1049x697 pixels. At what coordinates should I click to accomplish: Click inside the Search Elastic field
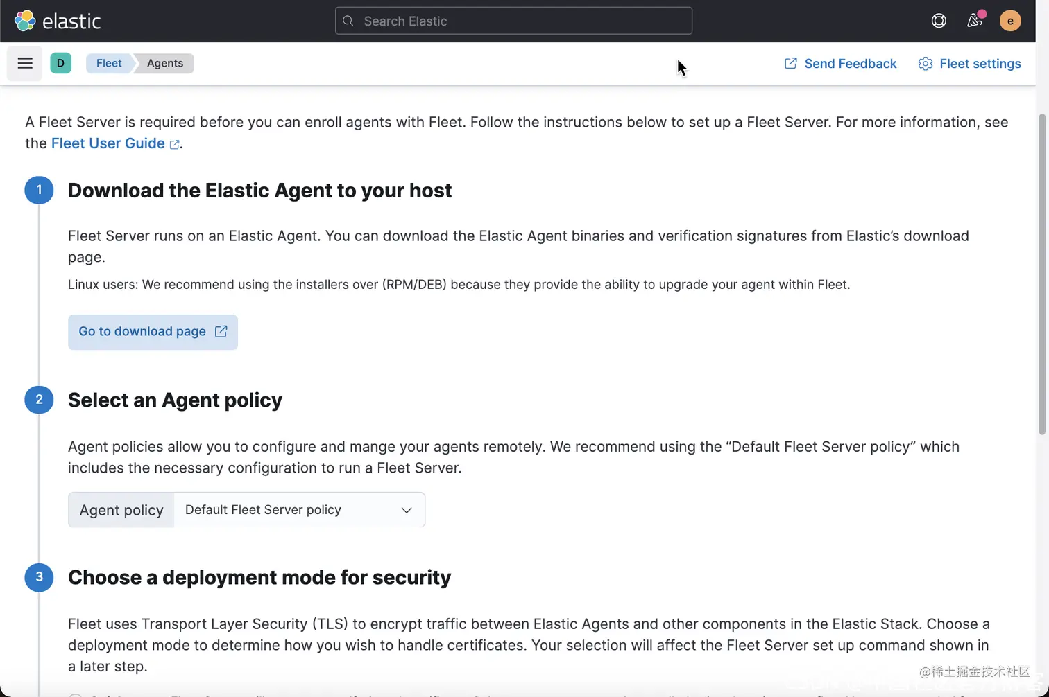tap(513, 21)
